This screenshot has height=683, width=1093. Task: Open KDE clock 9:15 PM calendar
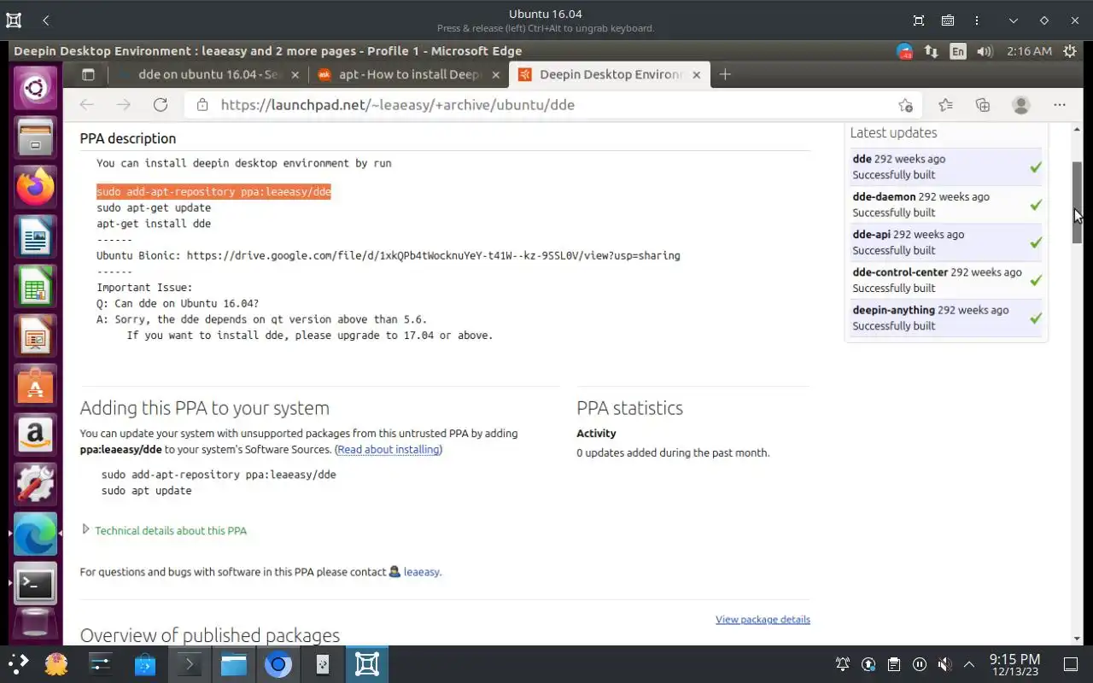point(1014,664)
